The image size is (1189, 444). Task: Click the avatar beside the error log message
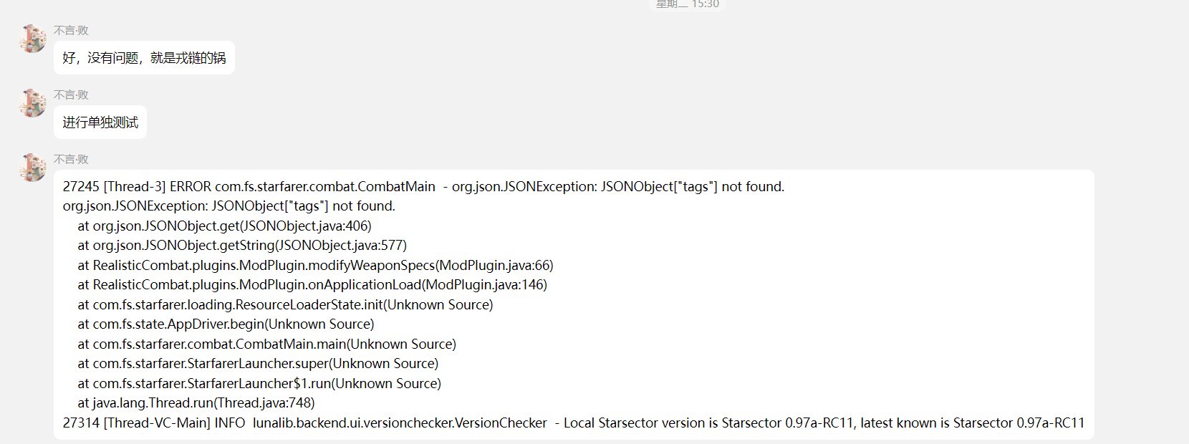click(32, 168)
